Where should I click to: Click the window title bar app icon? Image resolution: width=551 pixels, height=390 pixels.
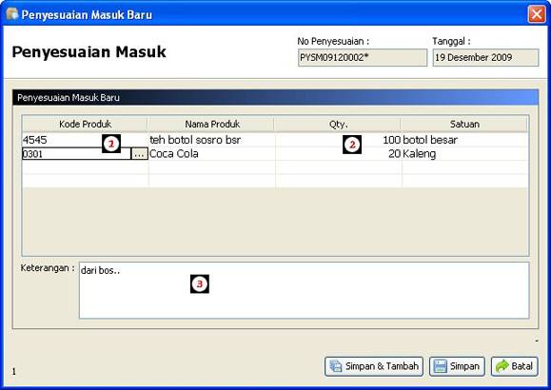point(12,14)
